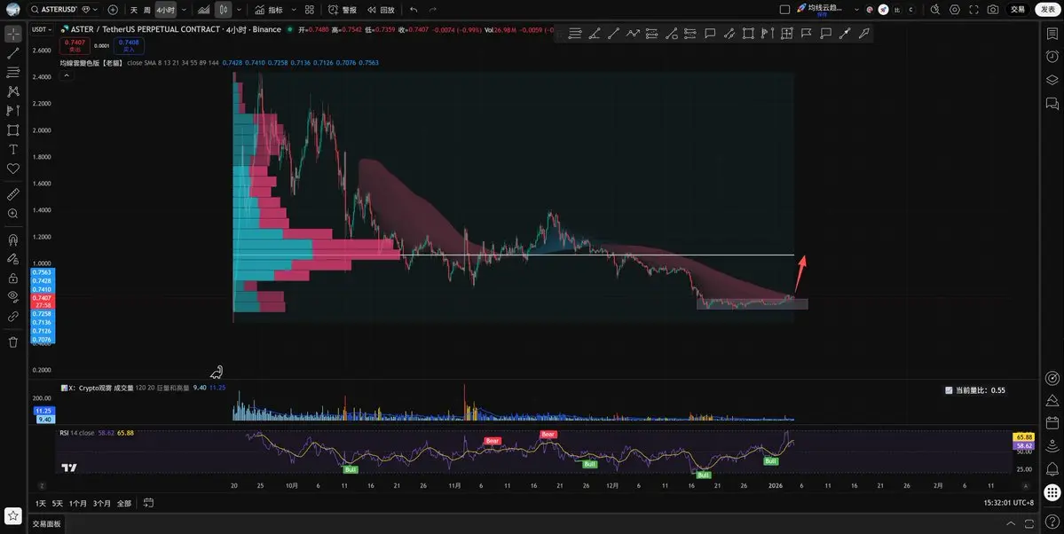The width and height of the screenshot is (1064, 534).
Task: Click the 发表 publish button
Action: (x=1048, y=10)
